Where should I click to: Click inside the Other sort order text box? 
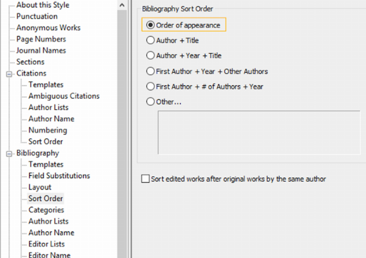click(x=259, y=132)
